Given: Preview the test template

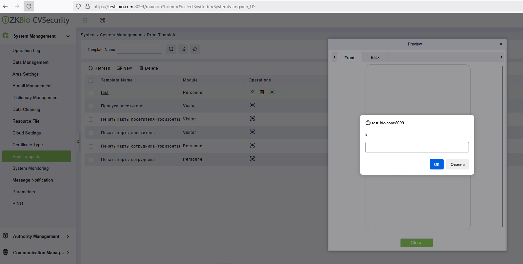Looking at the screenshot, I should (272, 92).
